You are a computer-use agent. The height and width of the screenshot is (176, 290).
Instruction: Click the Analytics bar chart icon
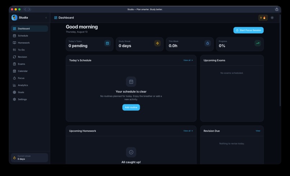click(14, 85)
